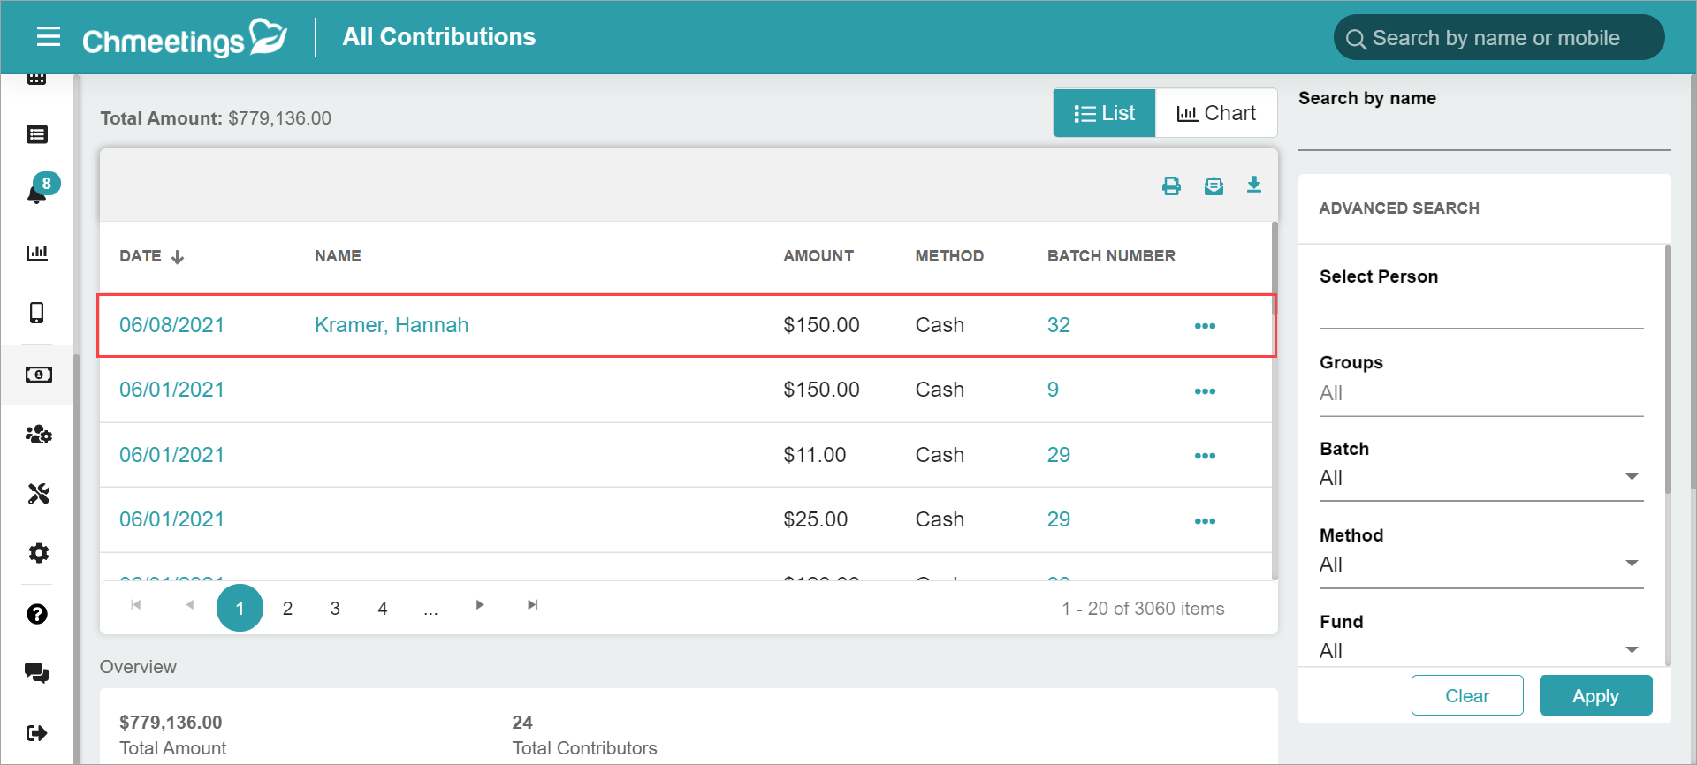Email the contributions list
This screenshot has height=765, width=1697.
click(1214, 186)
